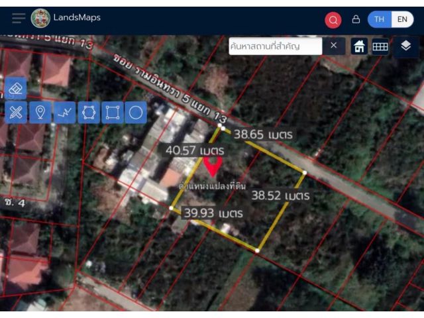The height and width of the screenshot is (318, 424).
Task: Click the LandsMaps emblem logo
Action: pos(40,18)
